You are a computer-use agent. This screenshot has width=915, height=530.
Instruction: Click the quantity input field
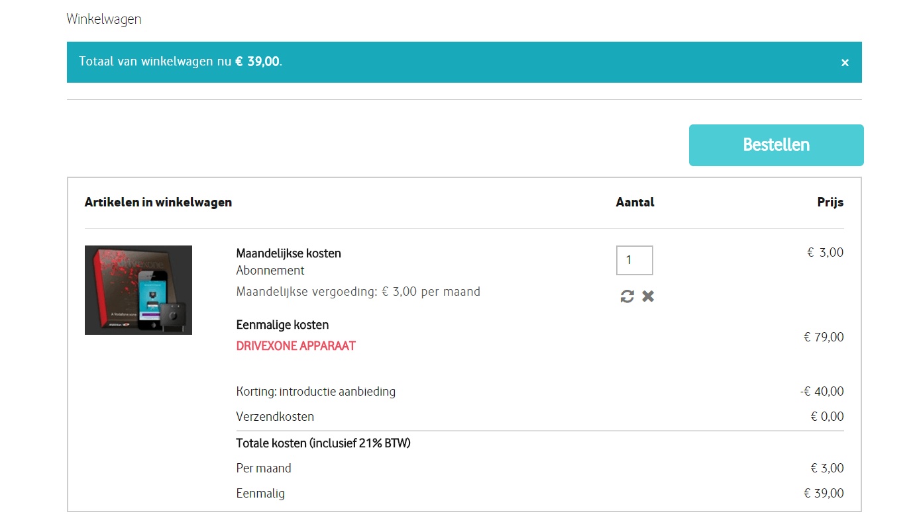click(x=634, y=260)
